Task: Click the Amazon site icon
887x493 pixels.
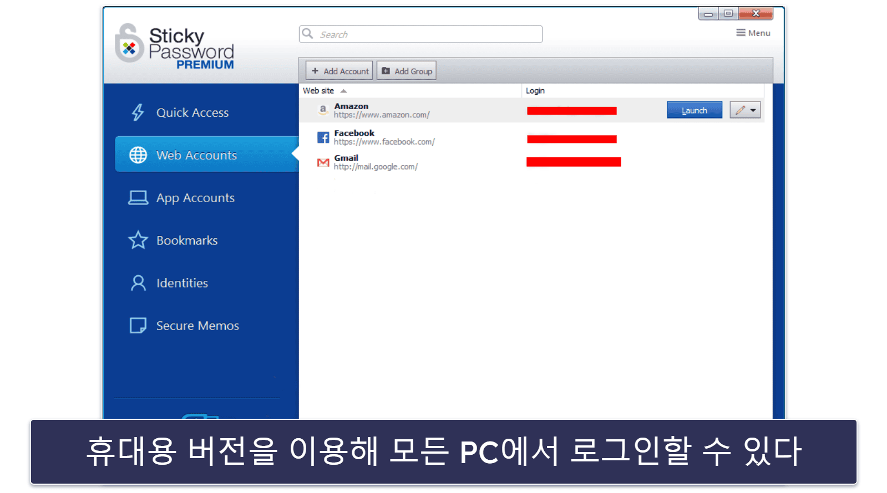Action: click(x=323, y=110)
